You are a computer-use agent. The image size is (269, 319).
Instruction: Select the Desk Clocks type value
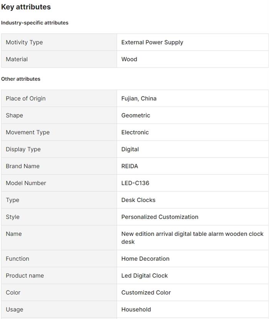coord(138,200)
